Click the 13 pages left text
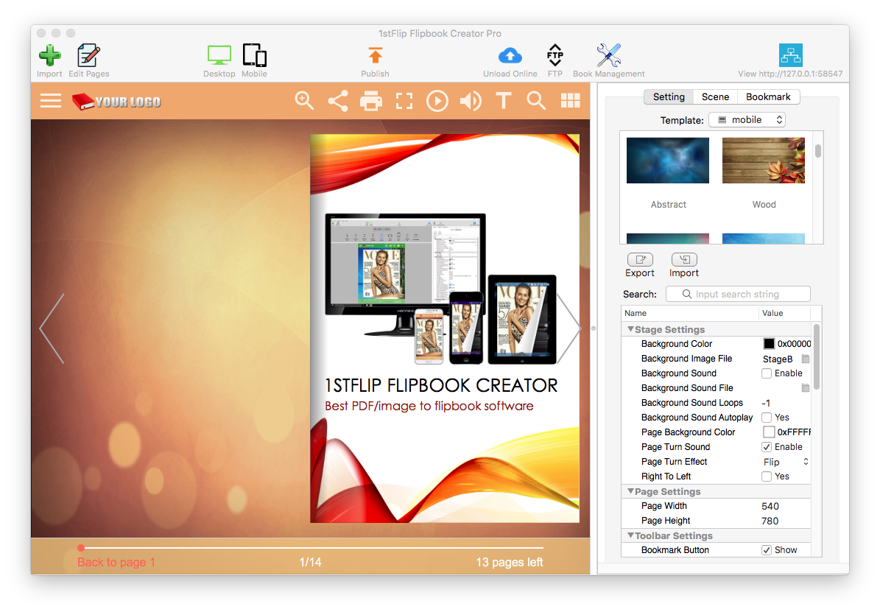 point(510,562)
